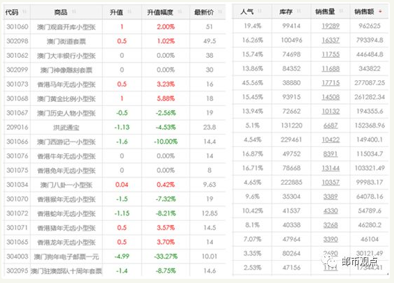Select row with code 301060
Viewport: 394px width, 283px height.
115,26
